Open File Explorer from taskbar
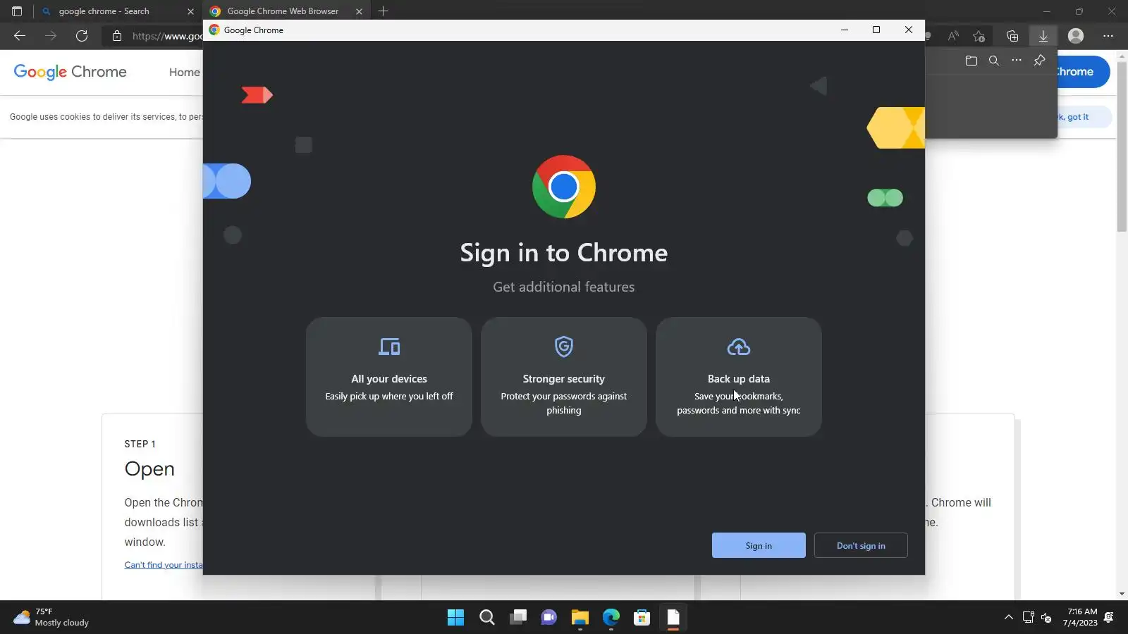Screen dimensions: 1128x634 point(580,618)
